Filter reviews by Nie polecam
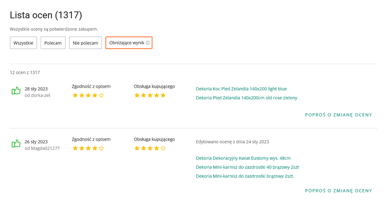This screenshot has height=204, width=387. click(x=85, y=43)
